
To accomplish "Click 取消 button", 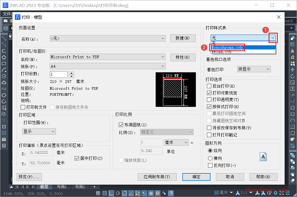I will (x=230, y=177).
